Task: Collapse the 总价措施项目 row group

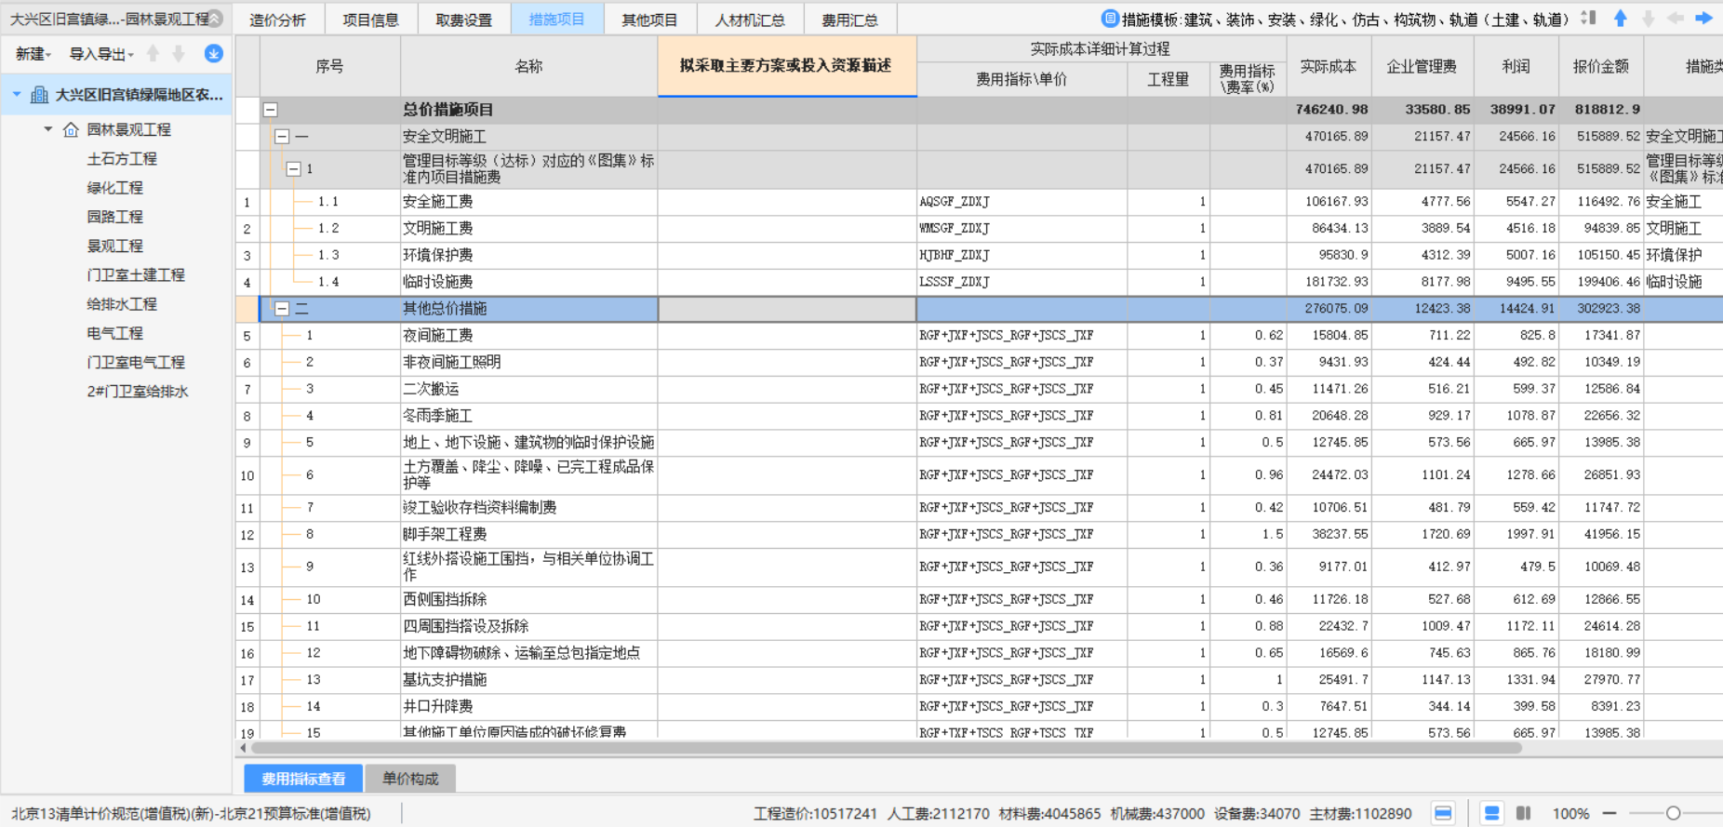Action: click(271, 110)
